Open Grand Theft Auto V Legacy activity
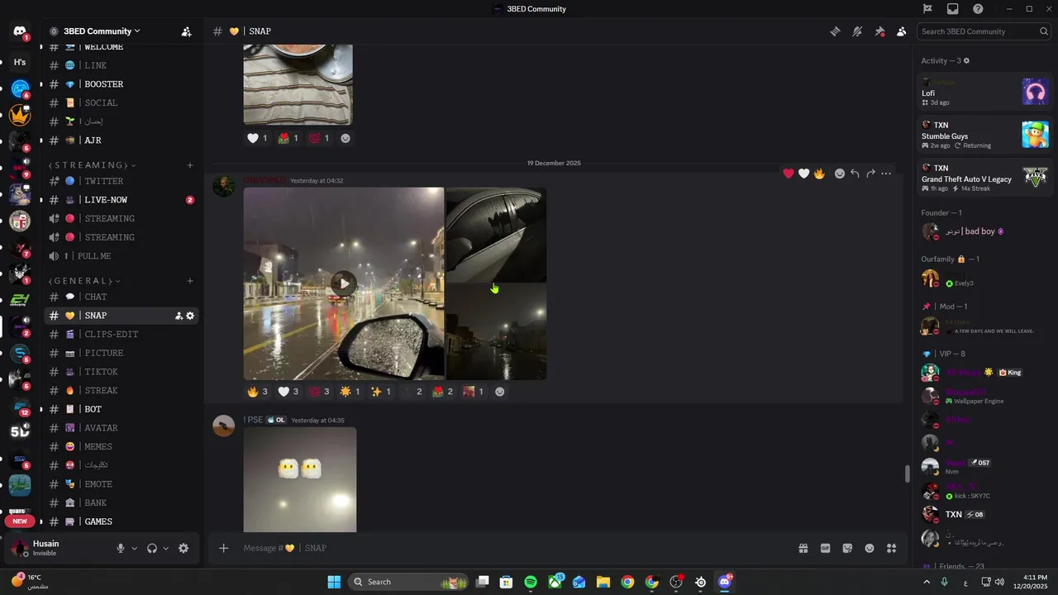 coord(984,178)
